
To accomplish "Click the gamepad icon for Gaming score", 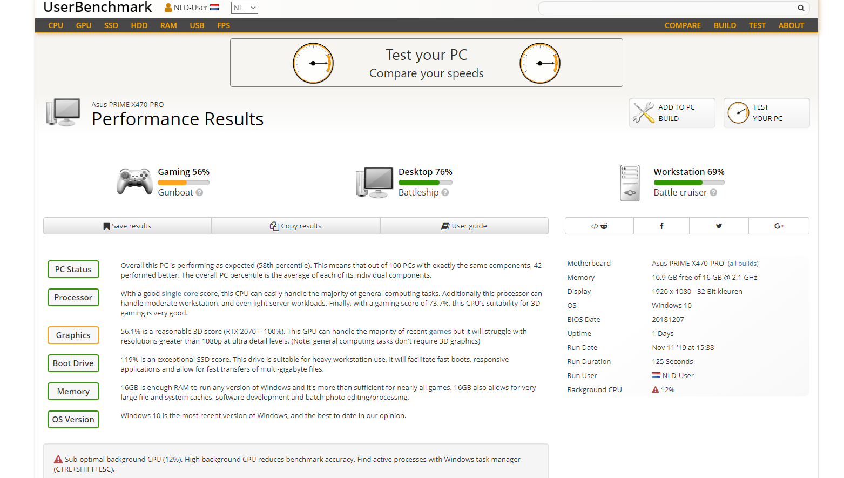I will coord(134,181).
